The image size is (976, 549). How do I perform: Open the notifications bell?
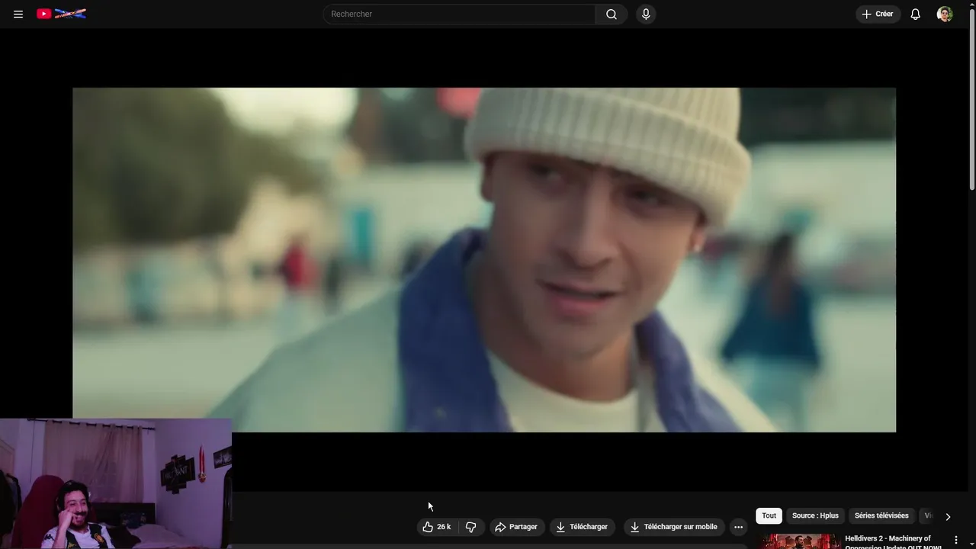point(916,14)
